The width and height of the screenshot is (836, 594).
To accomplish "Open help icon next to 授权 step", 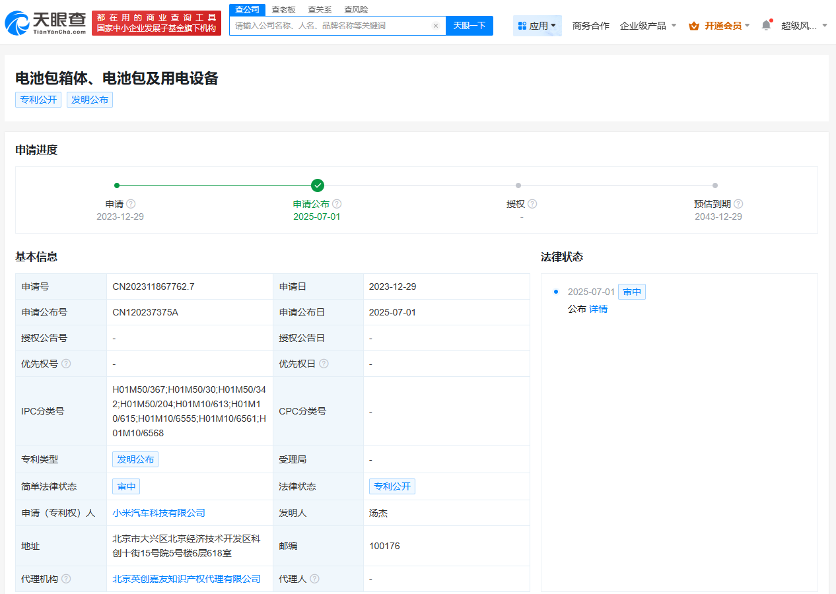I will pos(532,204).
